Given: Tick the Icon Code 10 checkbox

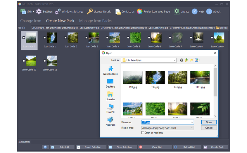Looking at the screenshot, I should pyautogui.click(x=24, y=61).
